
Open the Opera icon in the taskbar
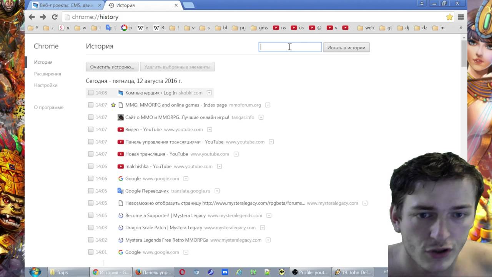[182, 272]
